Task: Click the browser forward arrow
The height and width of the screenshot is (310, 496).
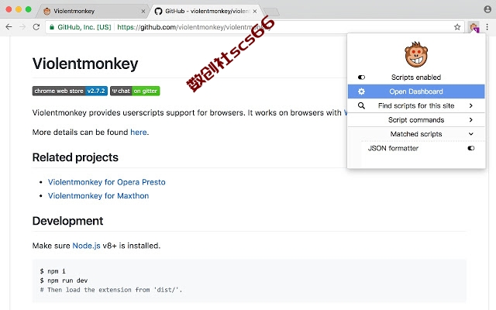Action: pyautogui.click(x=22, y=27)
